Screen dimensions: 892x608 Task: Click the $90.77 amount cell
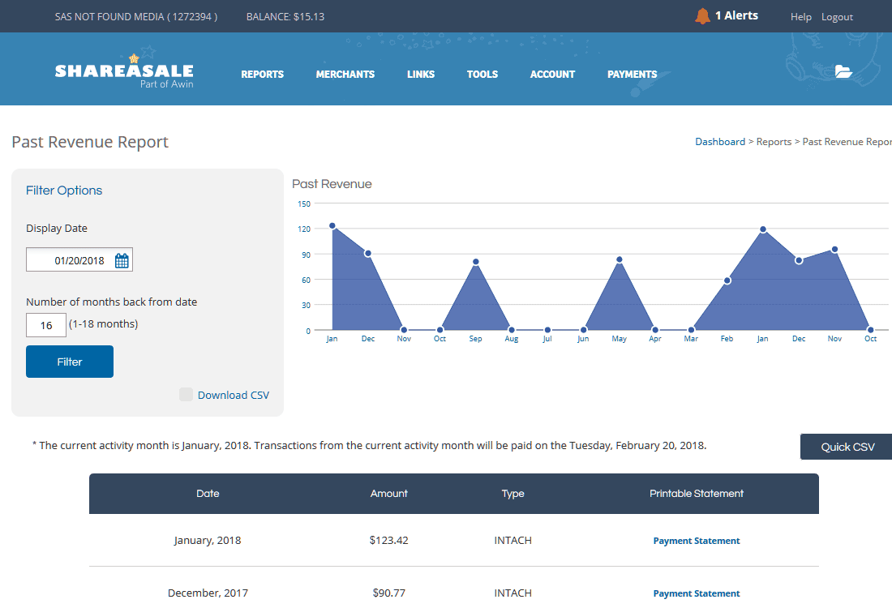tap(389, 593)
